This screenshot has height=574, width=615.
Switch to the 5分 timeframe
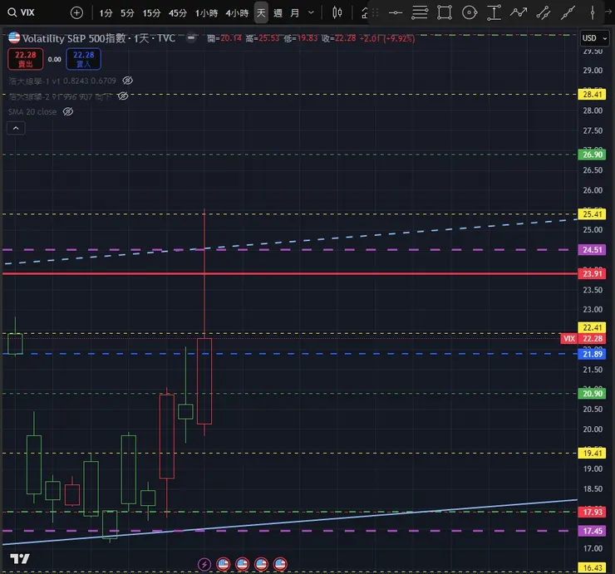127,13
